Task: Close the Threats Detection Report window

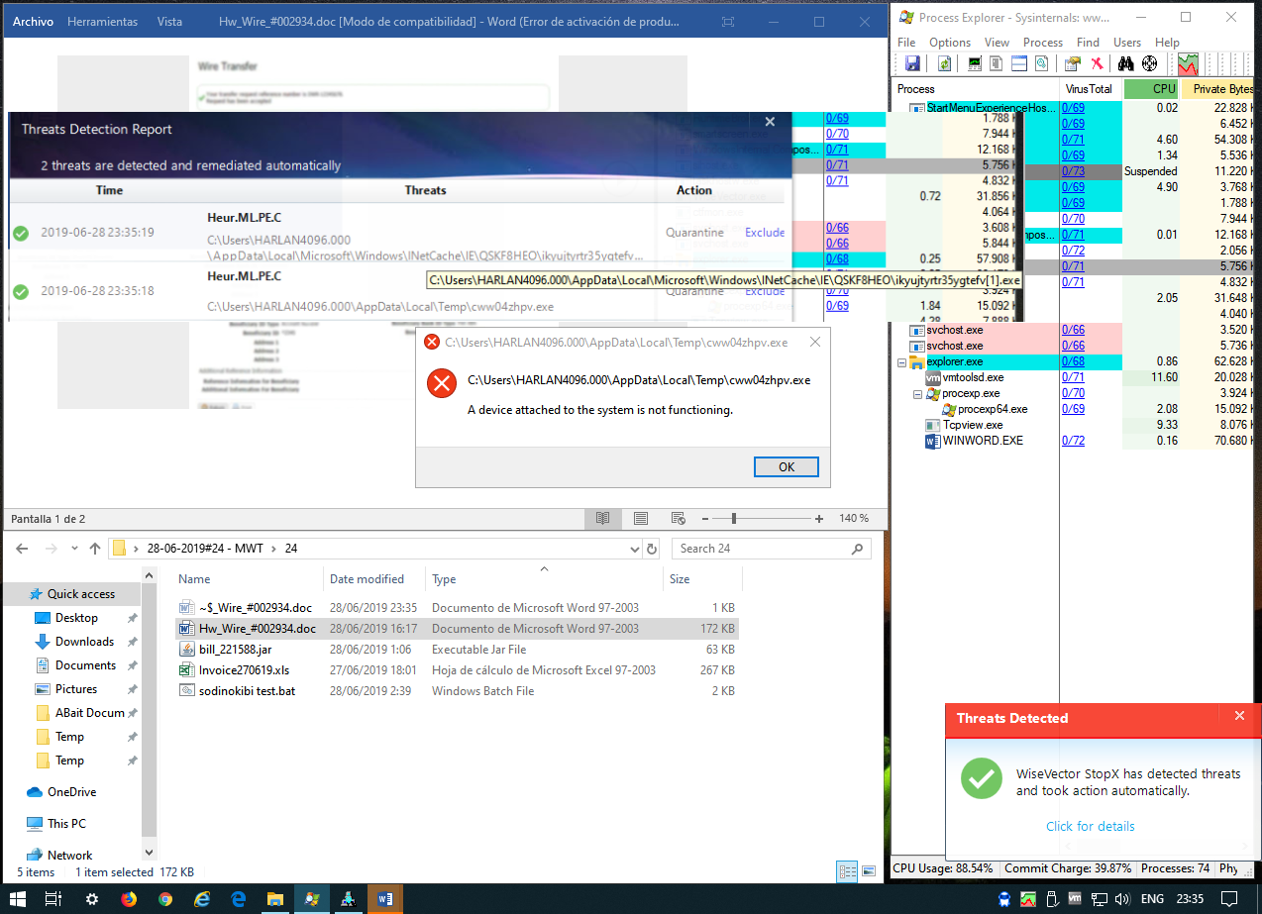Action: [x=770, y=122]
